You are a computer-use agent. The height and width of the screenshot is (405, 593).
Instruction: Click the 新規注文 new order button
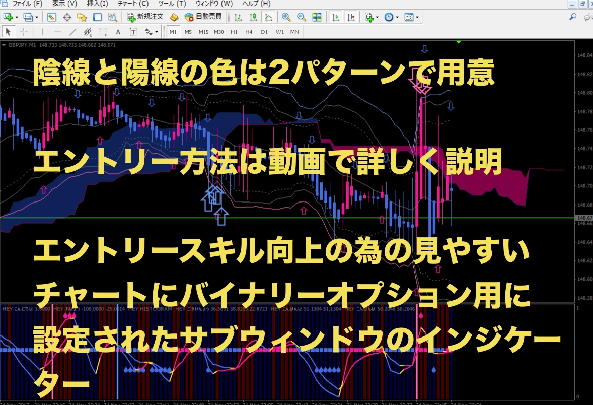coord(145,17)
